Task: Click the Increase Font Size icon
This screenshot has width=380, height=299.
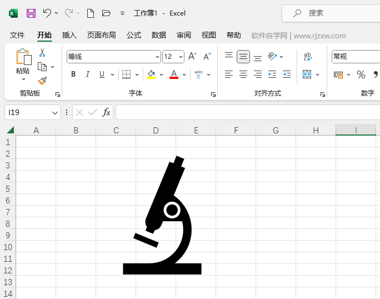Action: click(192, 56)
